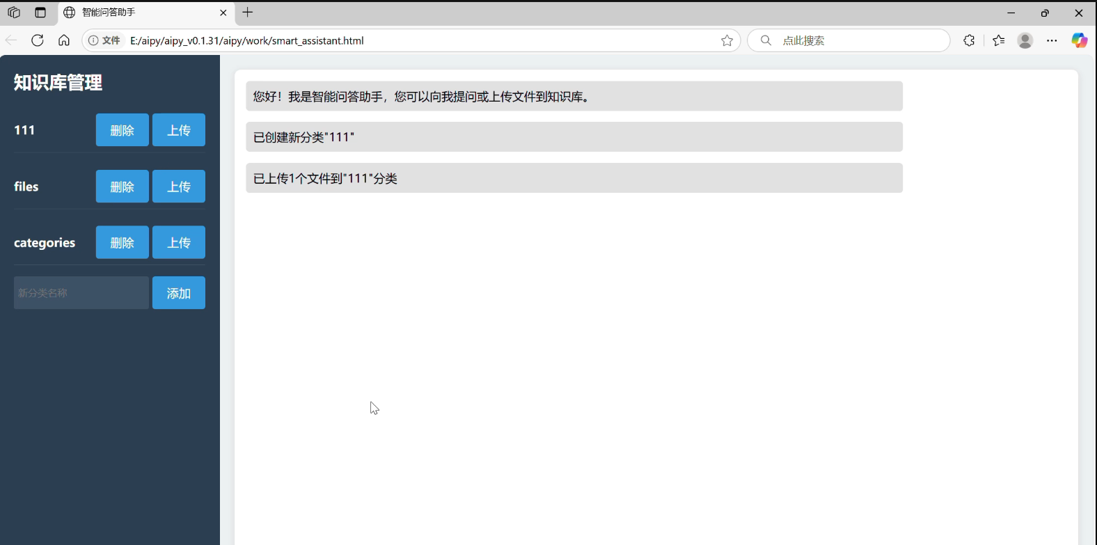Image resolution: width=1097 pixels, height=545 pixels.
Task: Click the browser back arrow
Action: click(11, 40)
